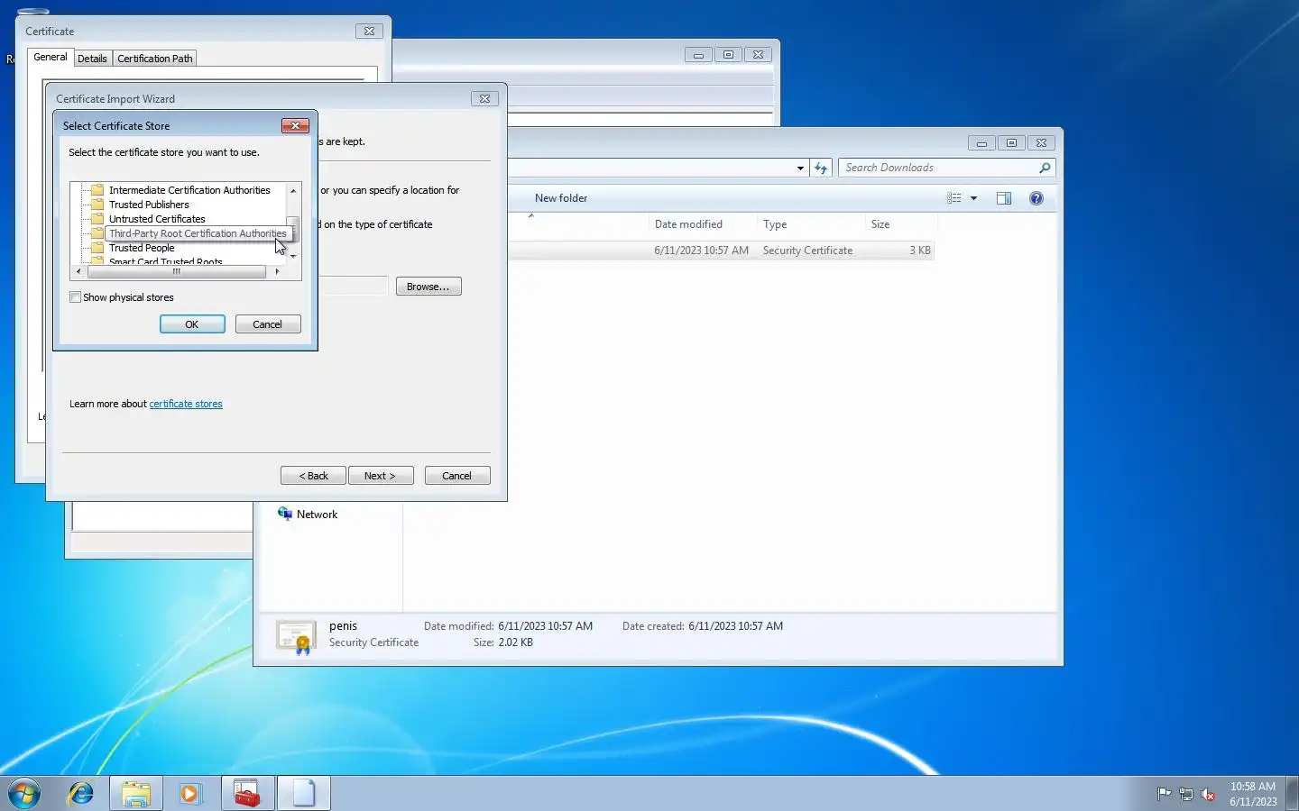This screenshot has width=1299, height=811.
Task: Open Network in the navigation pane
Action: point(317,515)
